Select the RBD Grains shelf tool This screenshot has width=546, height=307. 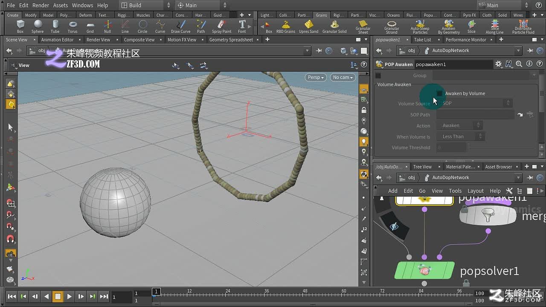coord(286,26)
